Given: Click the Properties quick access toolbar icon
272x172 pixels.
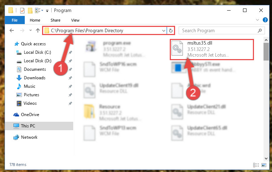Looking at the screenshot, I should tap(22, 11).
